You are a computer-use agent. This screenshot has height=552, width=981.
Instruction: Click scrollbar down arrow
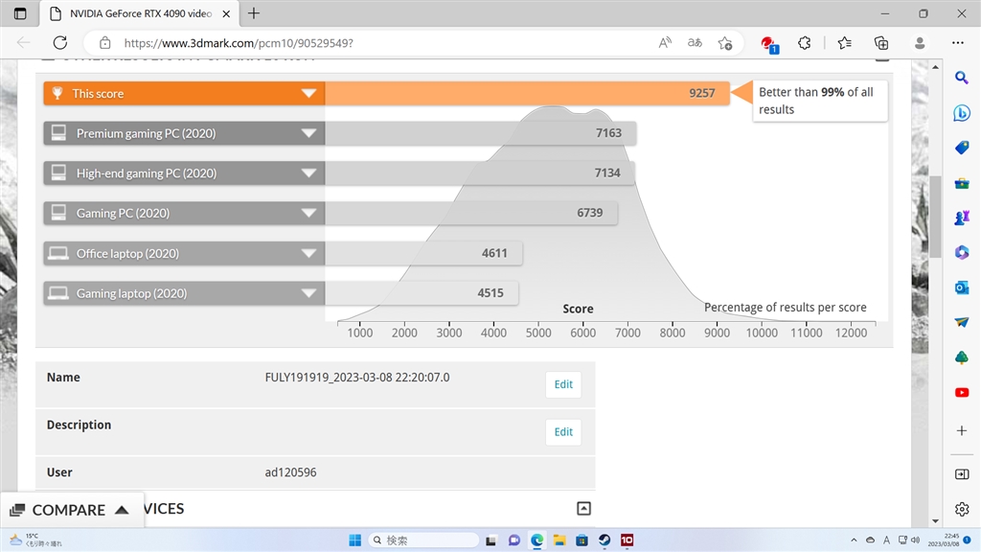pyautogui.click(x=935, y=520)
